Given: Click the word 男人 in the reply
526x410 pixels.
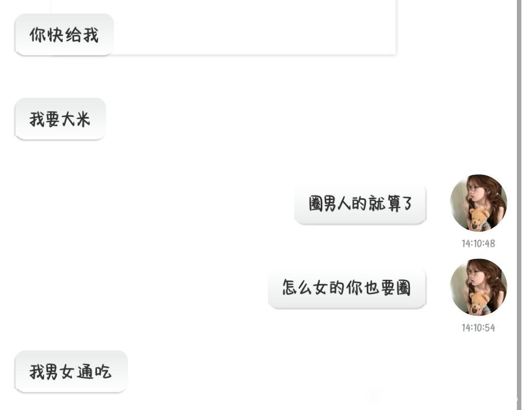Looking at the screenshot, I should [338, 204].
